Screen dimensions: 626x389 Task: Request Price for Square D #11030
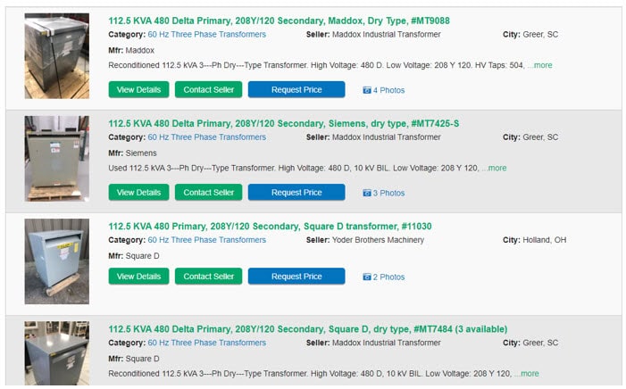(296, 276)
